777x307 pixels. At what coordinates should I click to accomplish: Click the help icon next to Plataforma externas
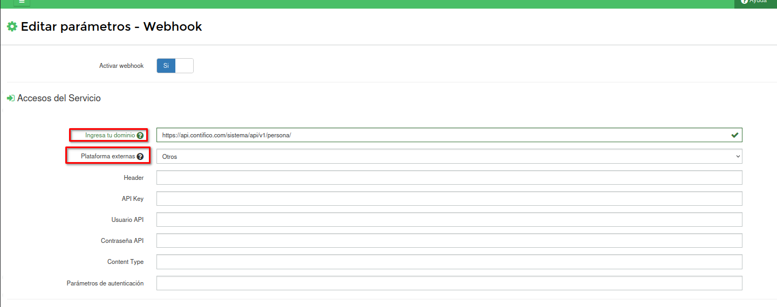[x=140, y=157]
